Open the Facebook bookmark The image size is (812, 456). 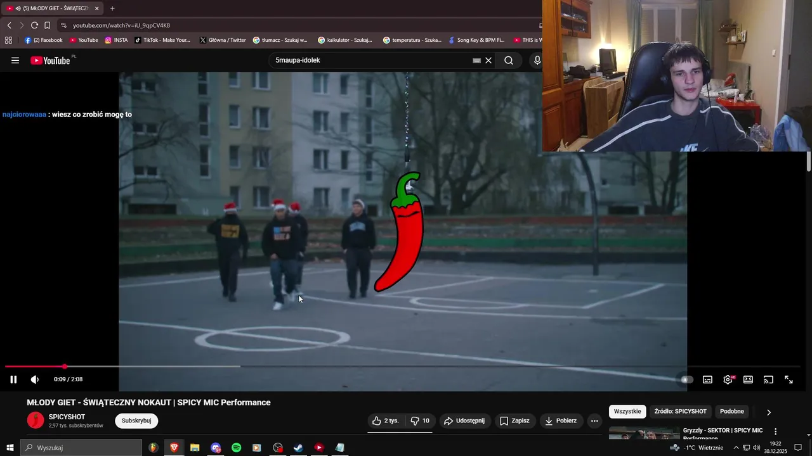[x=44, y=40]
